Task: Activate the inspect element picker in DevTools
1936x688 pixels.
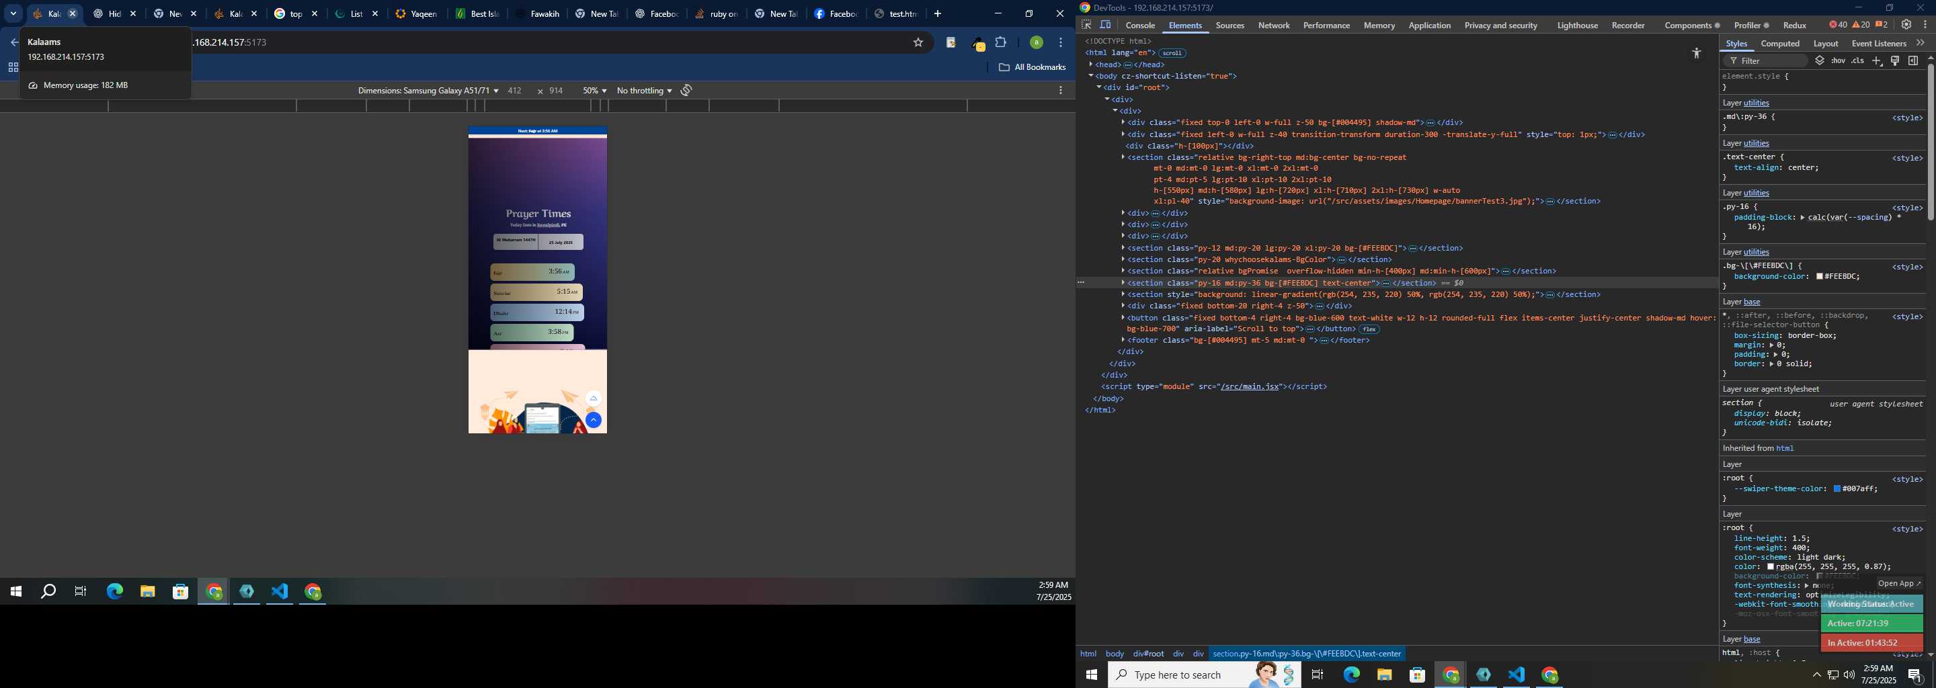Action: coord(1087,25)
